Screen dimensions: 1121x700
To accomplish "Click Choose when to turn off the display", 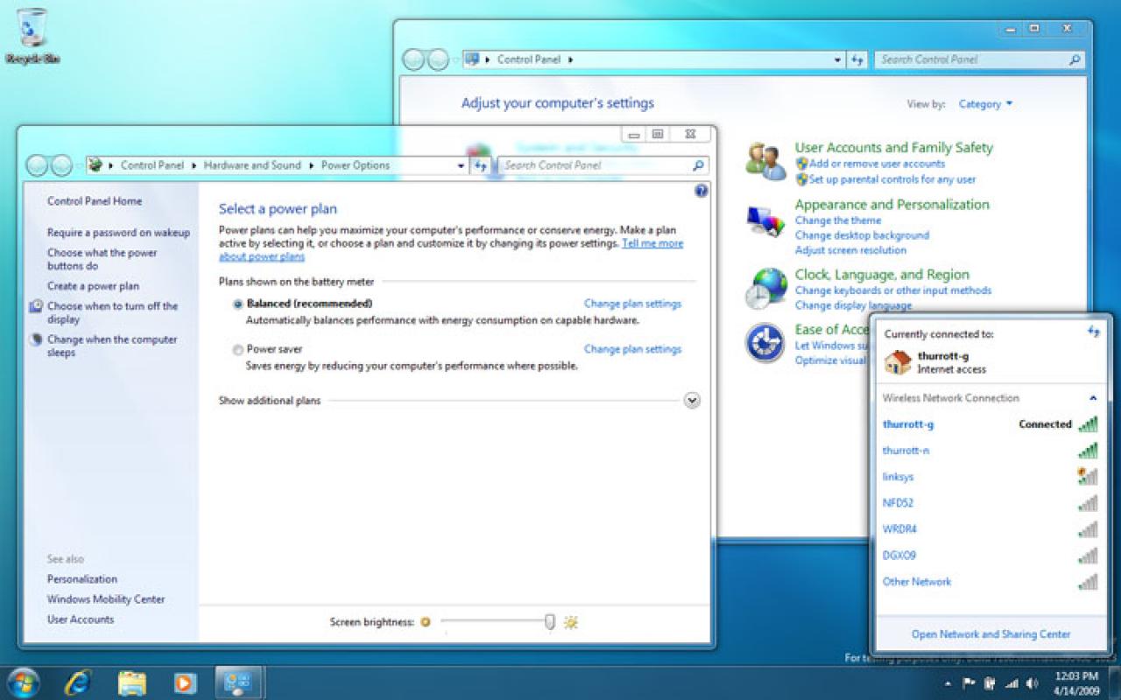I will (112, 313).
